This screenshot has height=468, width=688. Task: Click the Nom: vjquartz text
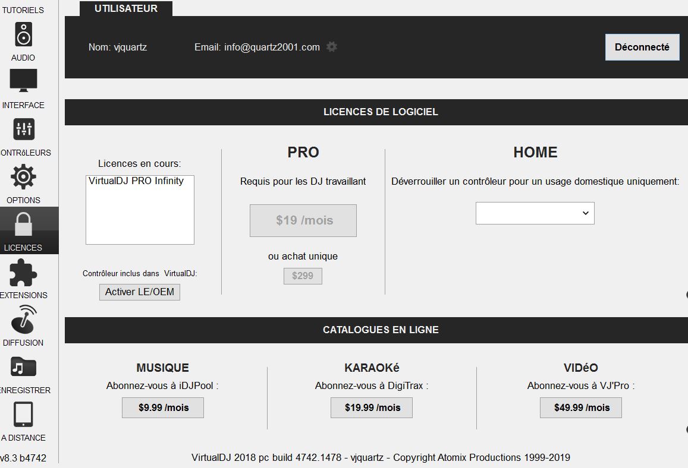point(118,48)
